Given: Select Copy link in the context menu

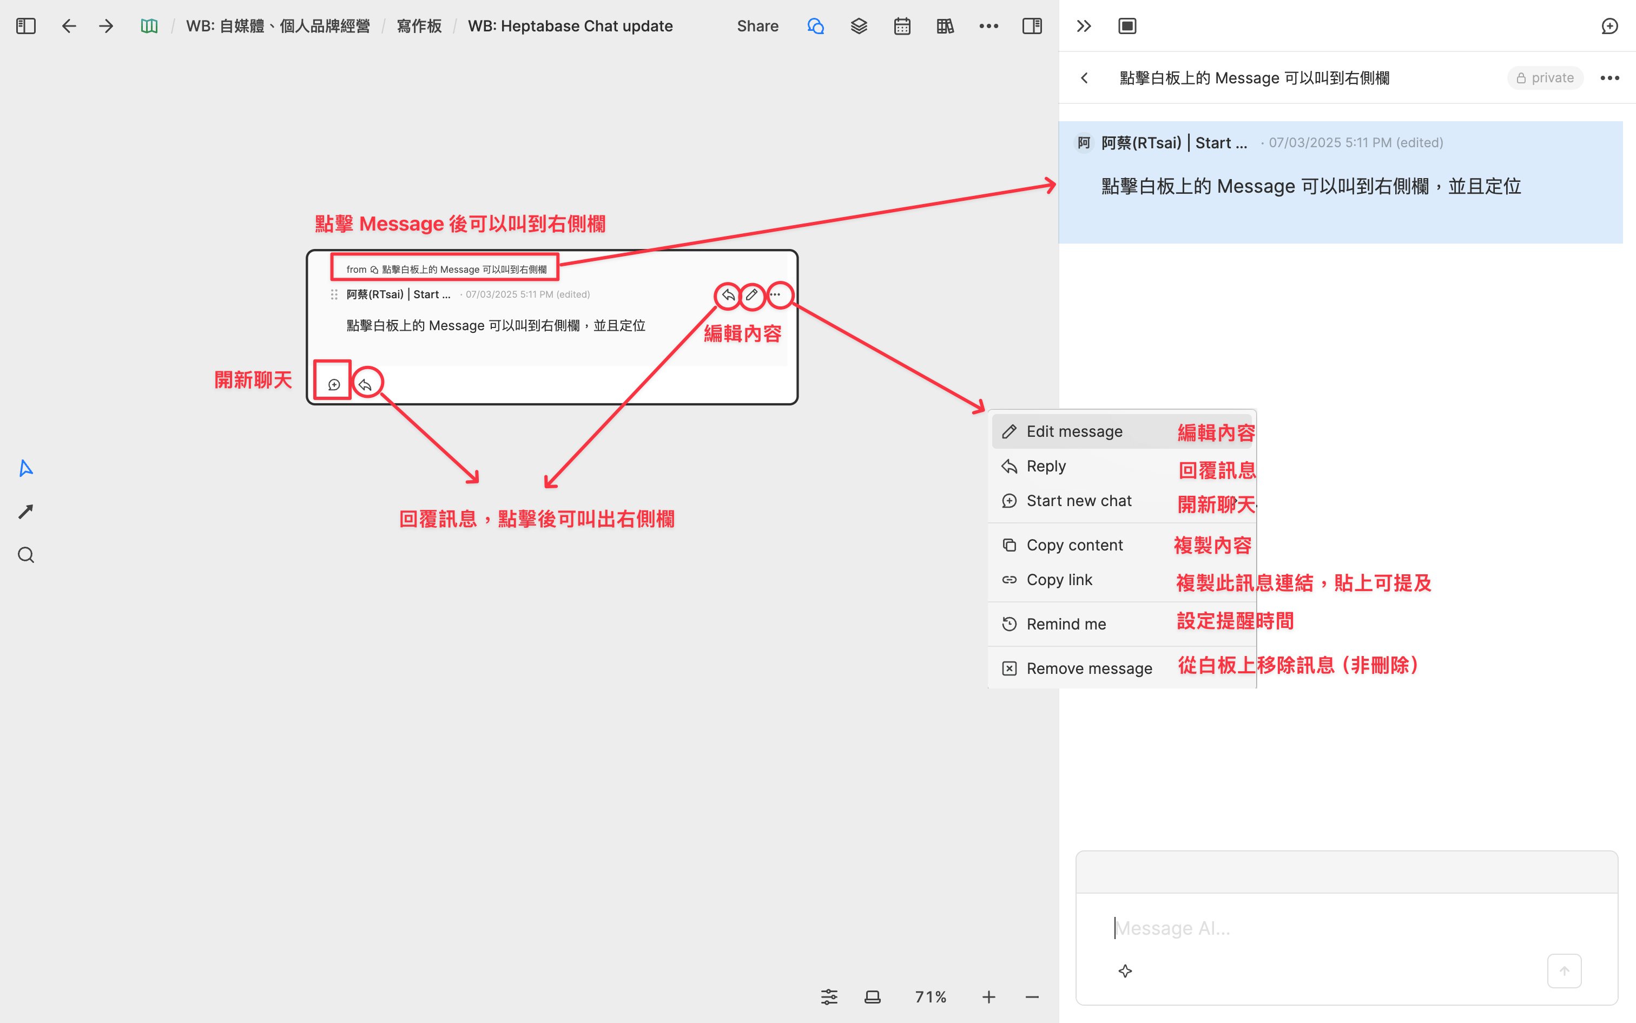Looking at the screenshot, I should pyautogui.click(x=1059, y=579).
